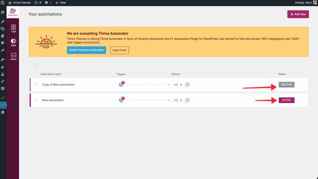Select the Copy of New automation checkbox
Viewport: 318px width, 179px height.
pyautogui.click(x=35, y=85)
